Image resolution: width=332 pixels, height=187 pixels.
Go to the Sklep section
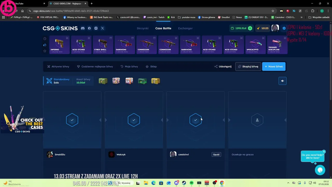[151, 66]
